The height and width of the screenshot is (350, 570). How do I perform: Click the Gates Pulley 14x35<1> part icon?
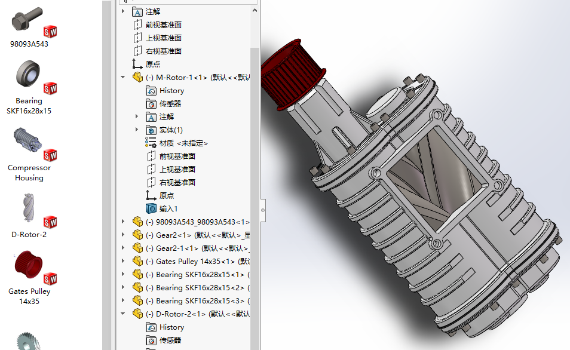(138, 261)
